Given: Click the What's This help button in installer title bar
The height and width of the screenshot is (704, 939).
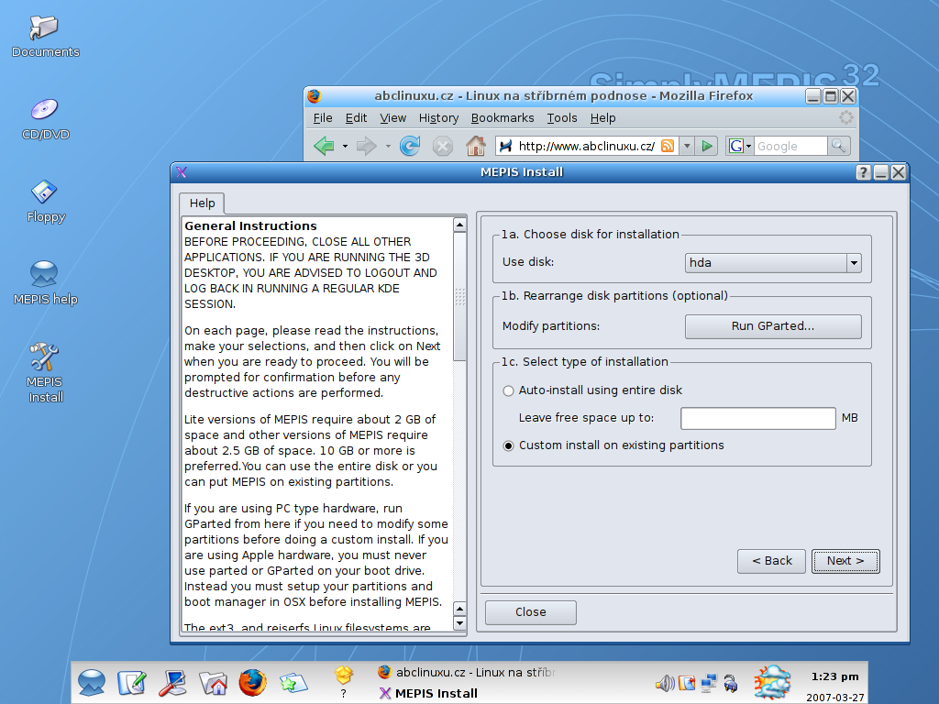Looking at the screenshot, I should point(863,172).
